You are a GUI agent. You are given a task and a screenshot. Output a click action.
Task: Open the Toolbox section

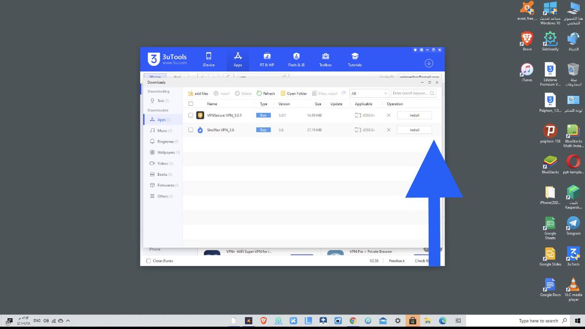(325, 59)
